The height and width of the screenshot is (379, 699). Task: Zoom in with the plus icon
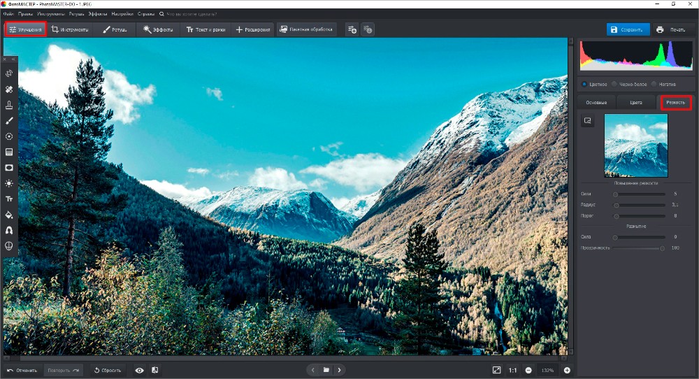point(567,370)
